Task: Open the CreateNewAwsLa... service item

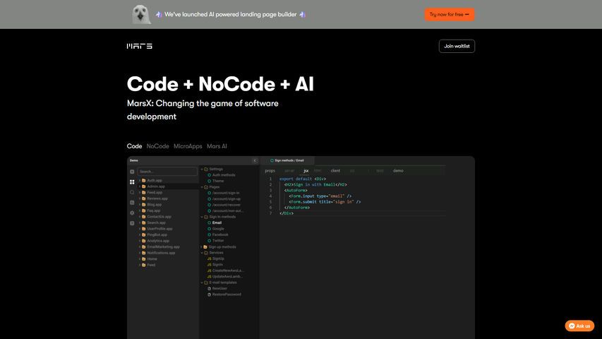Action: click(x=228, y=270)
